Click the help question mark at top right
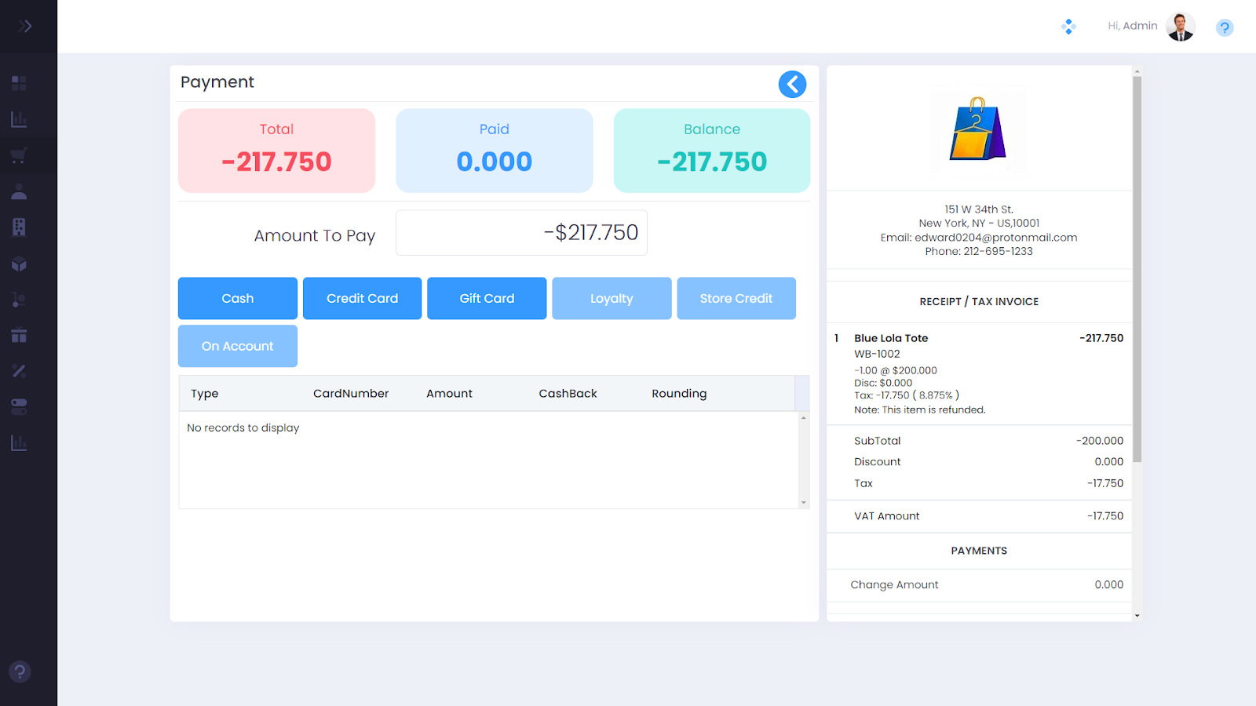Viewport: 1256px width, 706px height. coord(1224,28)
